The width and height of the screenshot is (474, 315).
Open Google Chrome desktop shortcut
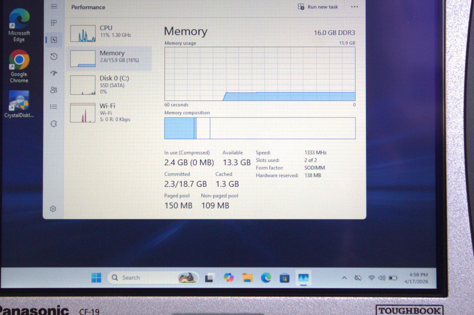pyautogui.click(x=19, y=67)
